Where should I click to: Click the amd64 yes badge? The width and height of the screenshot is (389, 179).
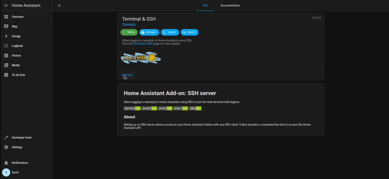[x=149, y=108]
